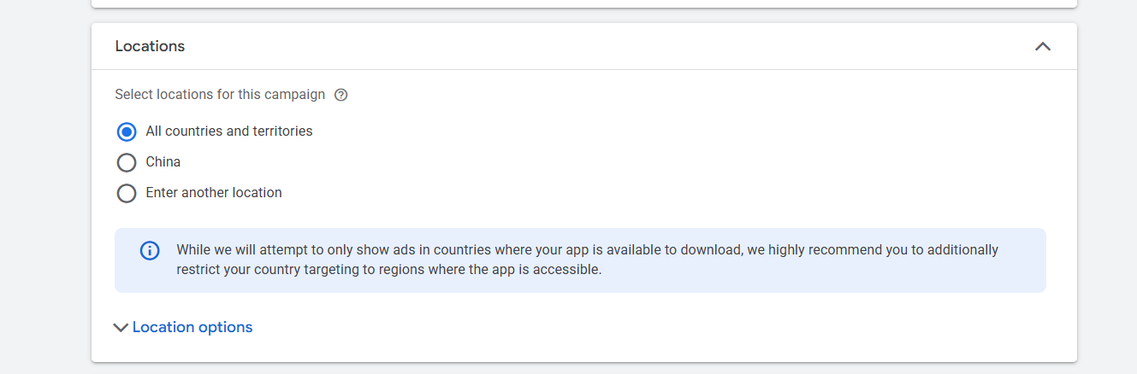Open help icon beside Select locations text
1137x374 pixels.
pyautogui.click(x=341, y=95)
